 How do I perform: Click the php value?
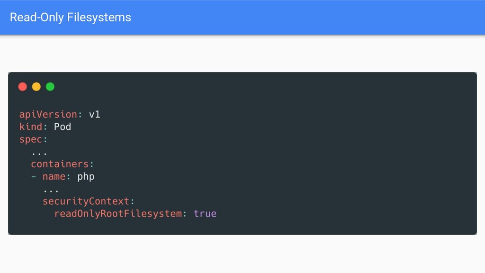pyautogui.click(x=86, y=177)
